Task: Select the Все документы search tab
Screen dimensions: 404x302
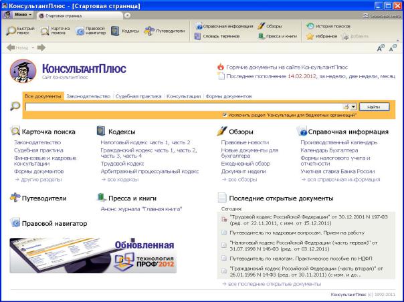Action: [43, 96]
